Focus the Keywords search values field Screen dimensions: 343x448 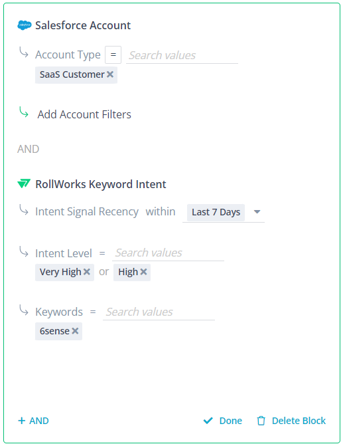tap(159, 312)
